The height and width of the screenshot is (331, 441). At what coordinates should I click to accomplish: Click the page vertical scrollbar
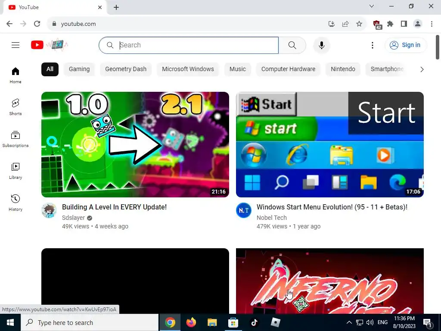pos(438,47)
